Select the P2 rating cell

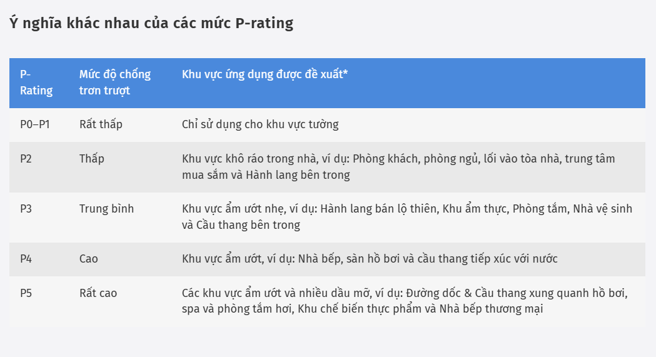point(26,159)
